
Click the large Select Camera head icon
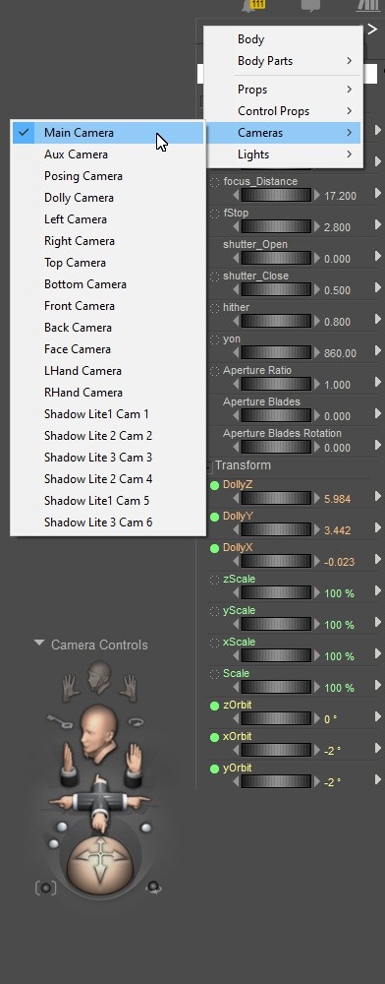(x=98, y=728)
